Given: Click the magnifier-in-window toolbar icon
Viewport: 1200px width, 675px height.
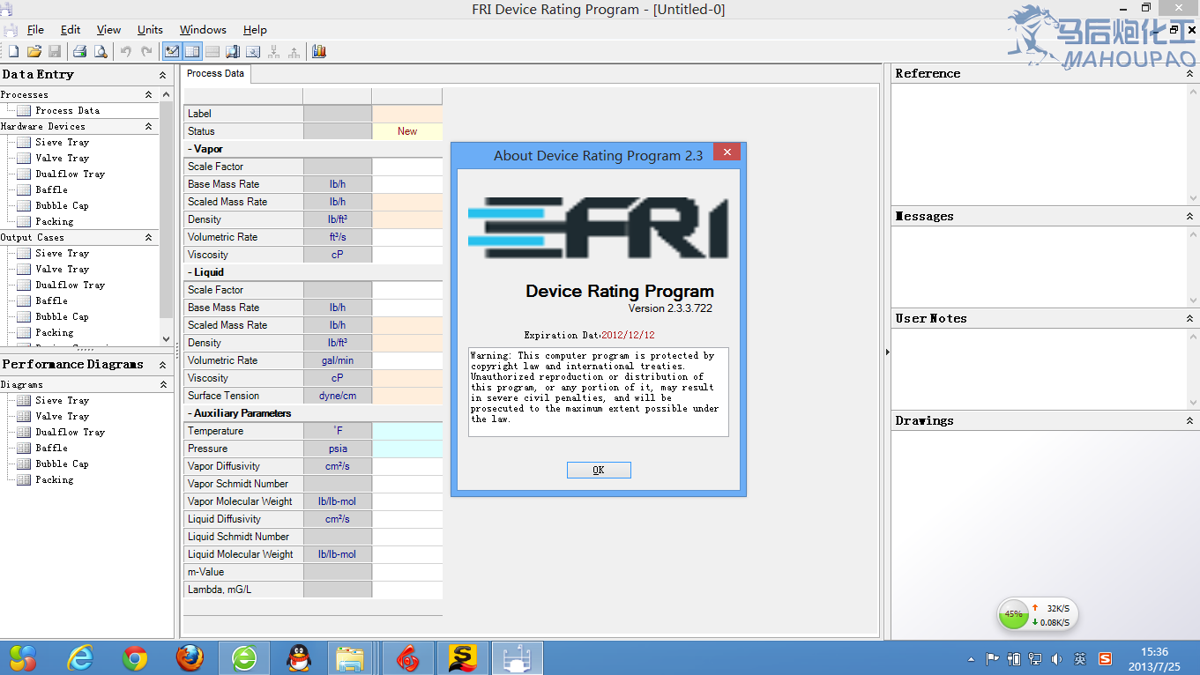Looking at the screenshot, I should (x=253, y=52).
